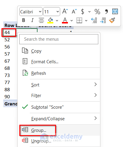Expand the Expand/Collapse submenu arrow
The width and height of the screenshot is (123, 147).
point(96,118)
